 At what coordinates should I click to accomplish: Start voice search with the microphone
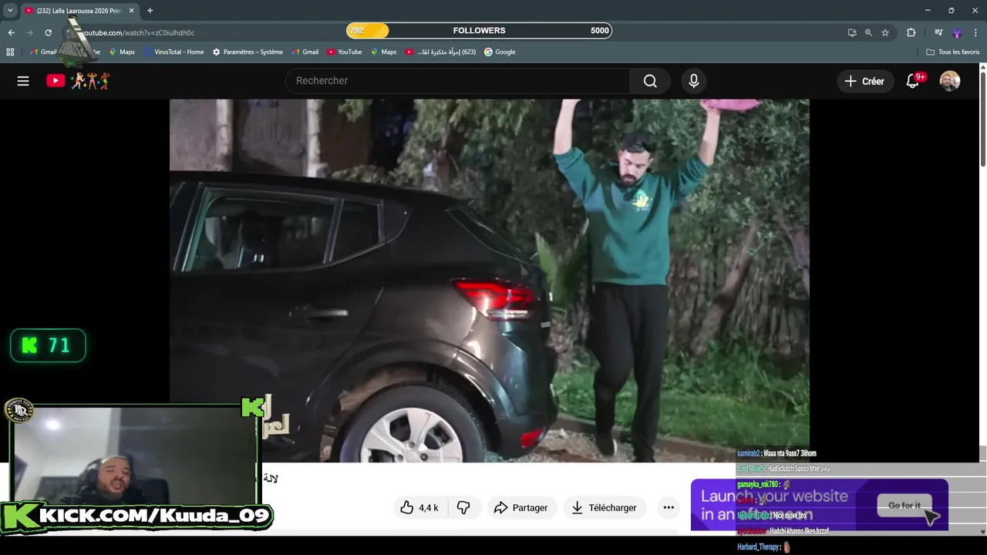(694, 81)
